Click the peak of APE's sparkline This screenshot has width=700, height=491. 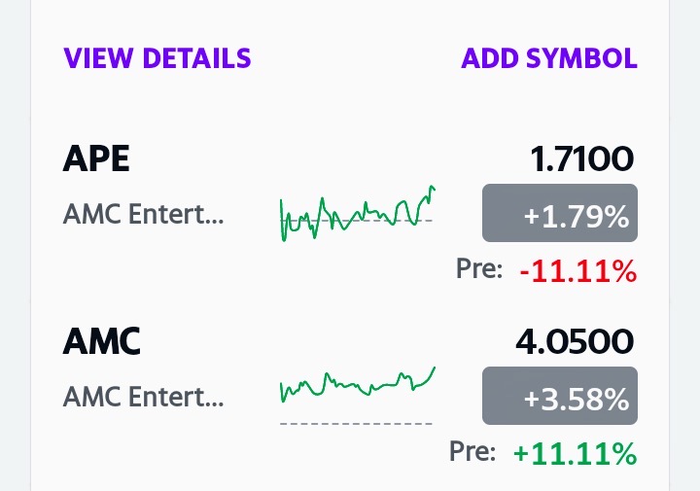432,188
